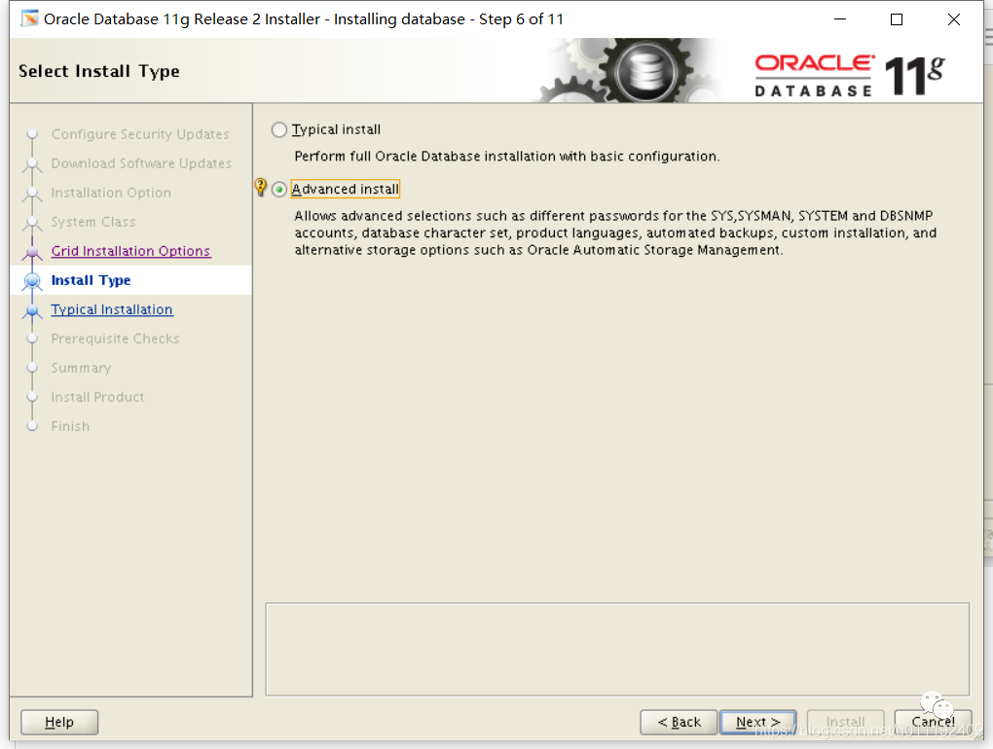Minimize the installer window
Screen dimensions: 993x749
tap(840, 19)
